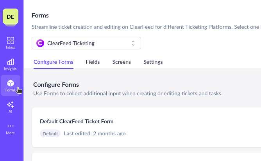Click the More ellipsis icon
Screen dimensions: 261x161
pos(11,126)
